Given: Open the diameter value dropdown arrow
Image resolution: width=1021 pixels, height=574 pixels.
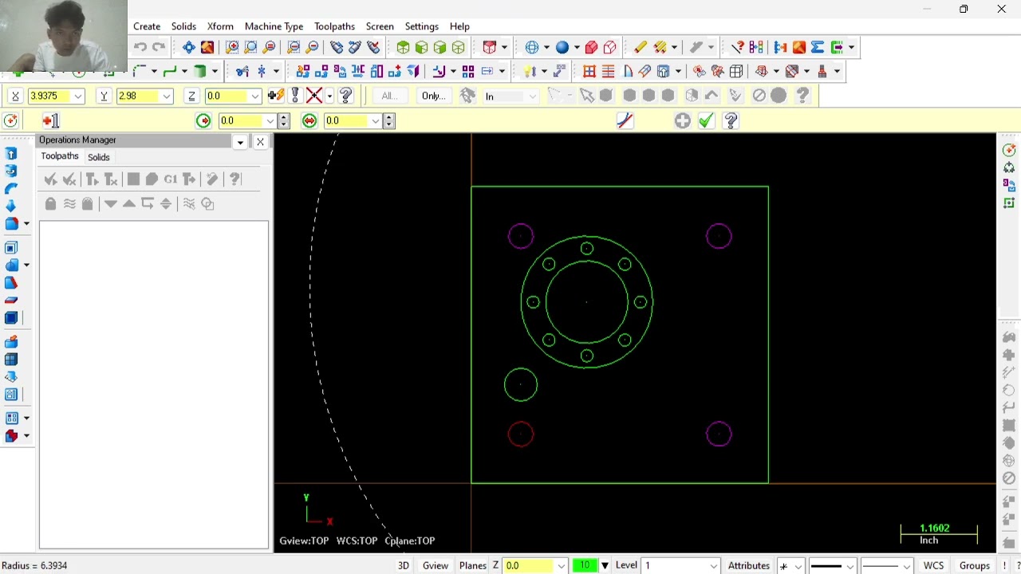Looking at the screenshot, I should pos(376,121).
